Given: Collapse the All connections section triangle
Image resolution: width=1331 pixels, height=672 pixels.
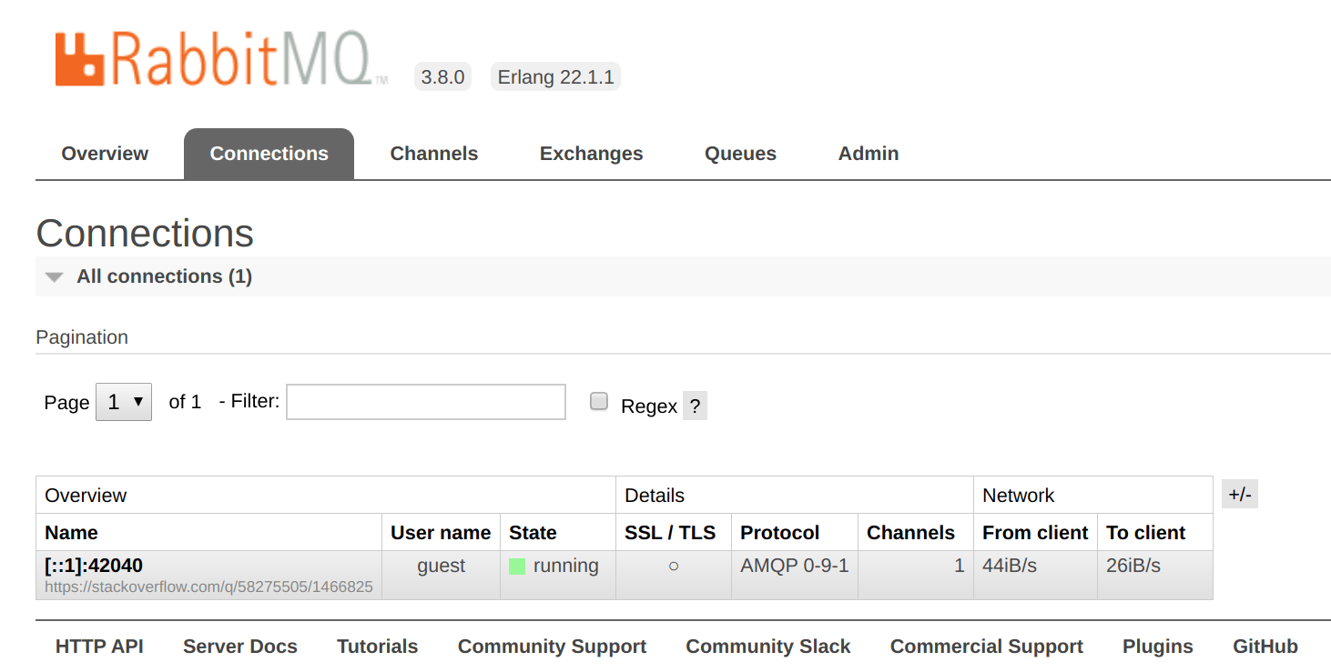Looking at the screenshot, I should [55, 277].
